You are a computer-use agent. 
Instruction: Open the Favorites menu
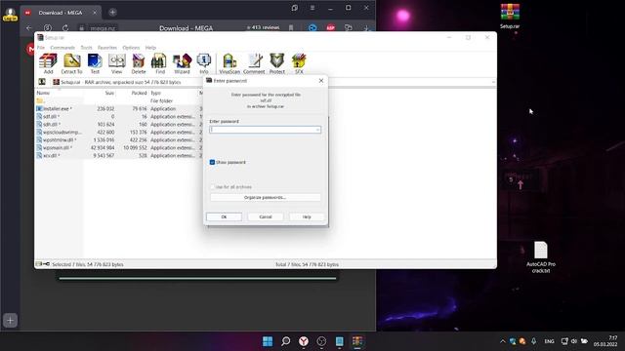pyautogui.click(x=107, y=48)
